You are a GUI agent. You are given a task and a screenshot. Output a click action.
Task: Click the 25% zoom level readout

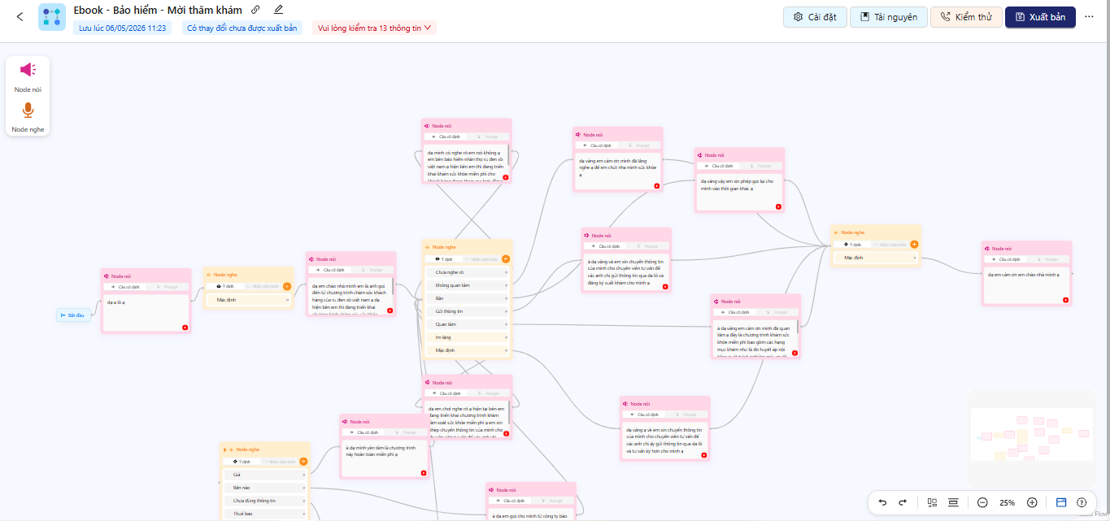tap(1007, 502)
